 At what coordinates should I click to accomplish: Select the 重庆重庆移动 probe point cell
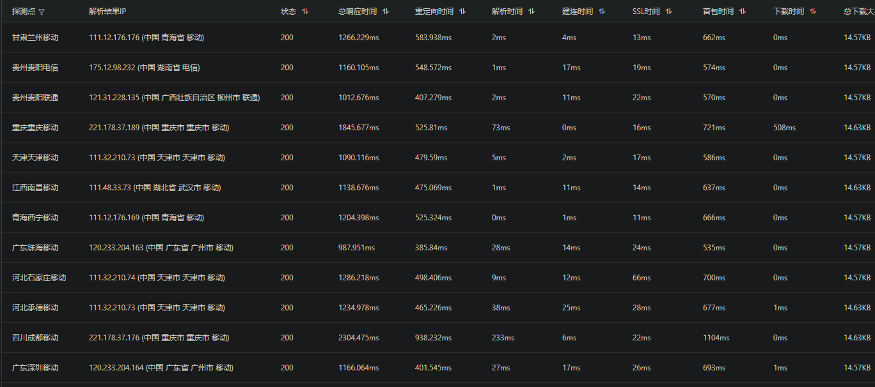click(x=35, y=128)
